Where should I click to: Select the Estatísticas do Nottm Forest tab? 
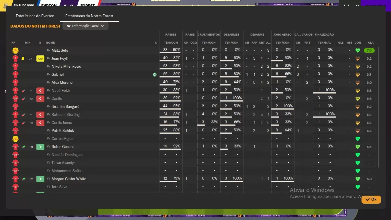point(89,16)
